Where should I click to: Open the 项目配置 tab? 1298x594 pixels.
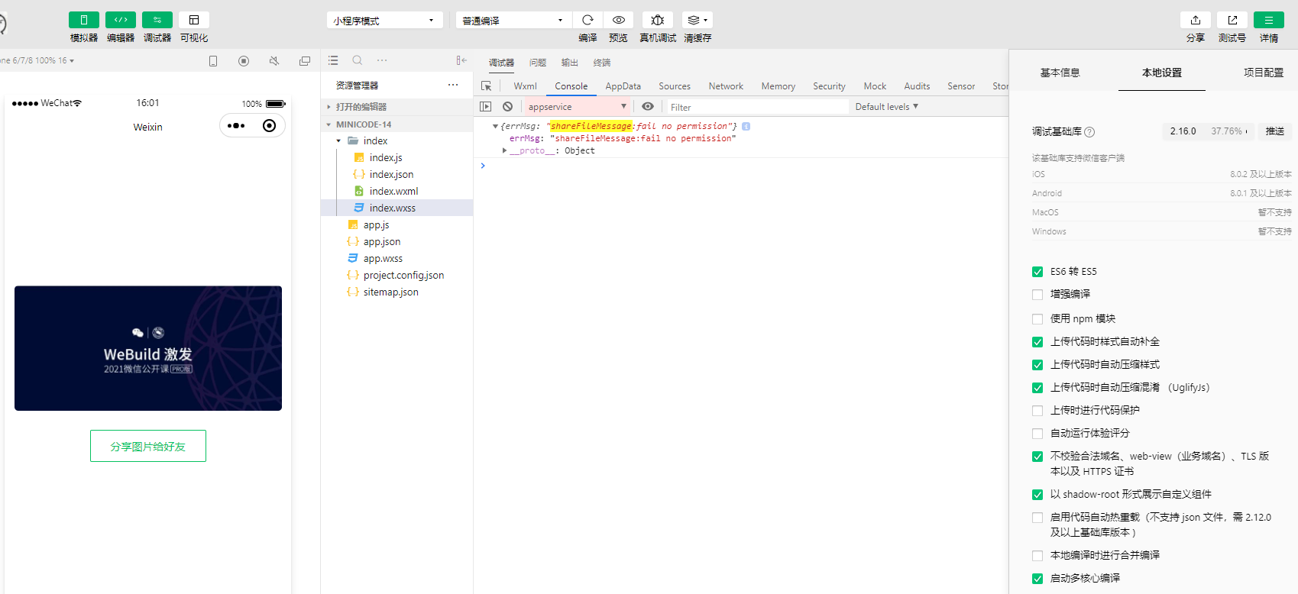click(1264, 73)
